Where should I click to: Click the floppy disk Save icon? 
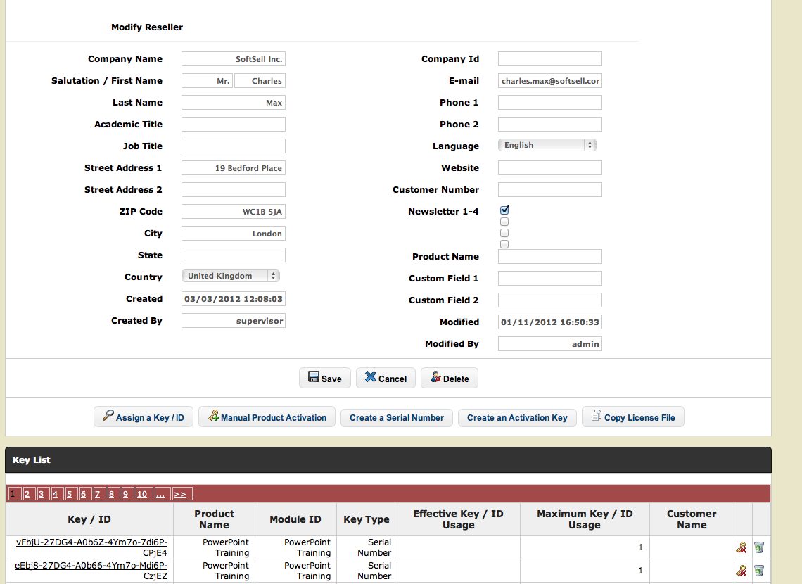[314, 377]
